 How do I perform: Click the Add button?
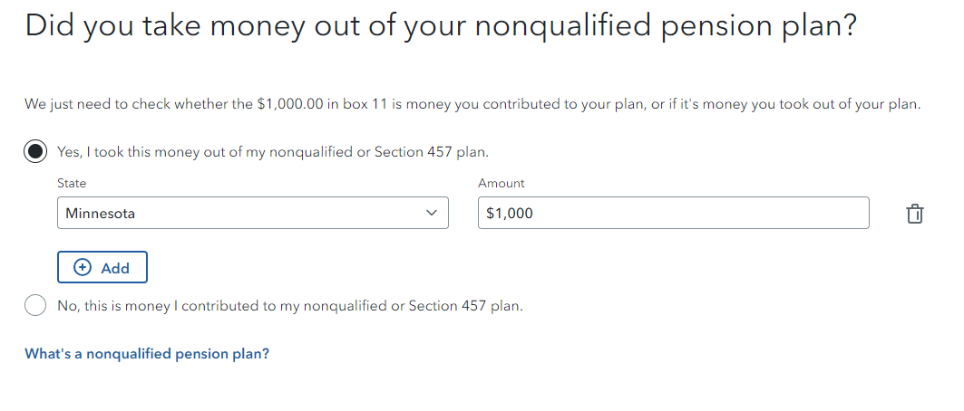tap(102, 267)
